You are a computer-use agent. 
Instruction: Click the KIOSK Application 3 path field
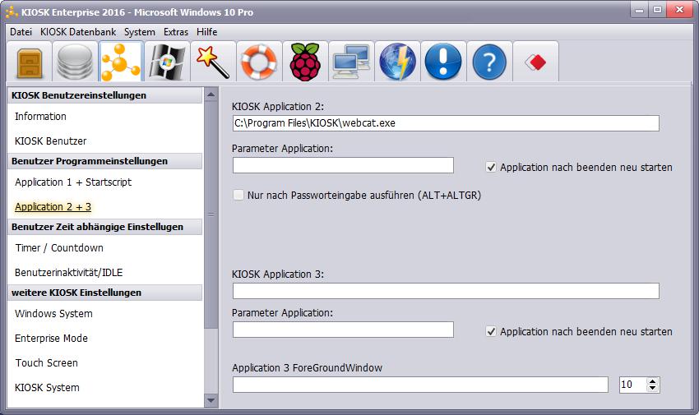point(446,291)
